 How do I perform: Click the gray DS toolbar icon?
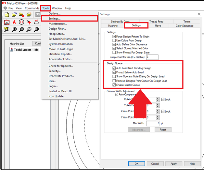point(37,14)
